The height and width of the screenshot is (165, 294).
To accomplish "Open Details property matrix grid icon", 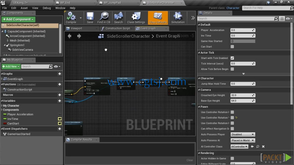I will [282, 19].
